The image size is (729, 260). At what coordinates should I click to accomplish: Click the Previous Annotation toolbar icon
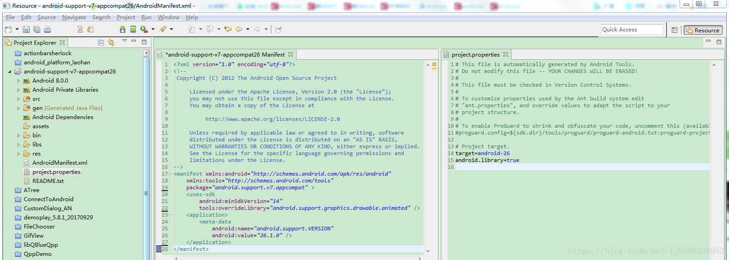[210, 29]
